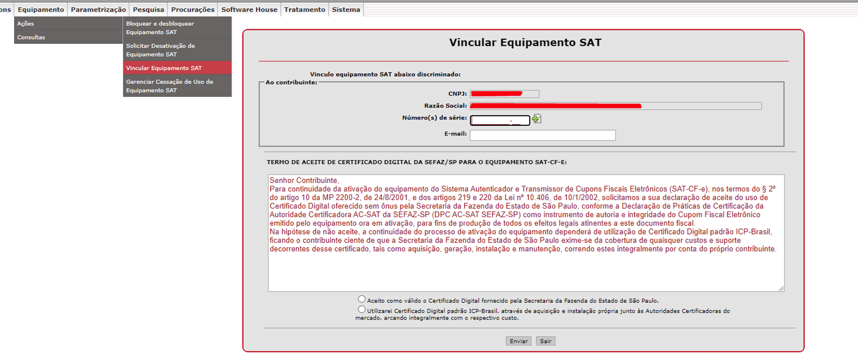Screen dimensions: 858x359
Task: Choose Gerenciar Cessação de Uso de Equipamento SAT
Action: [x=177, y=86]
